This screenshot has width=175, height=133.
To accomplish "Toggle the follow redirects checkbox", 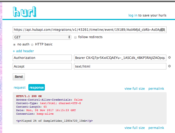I will (75, 37).
